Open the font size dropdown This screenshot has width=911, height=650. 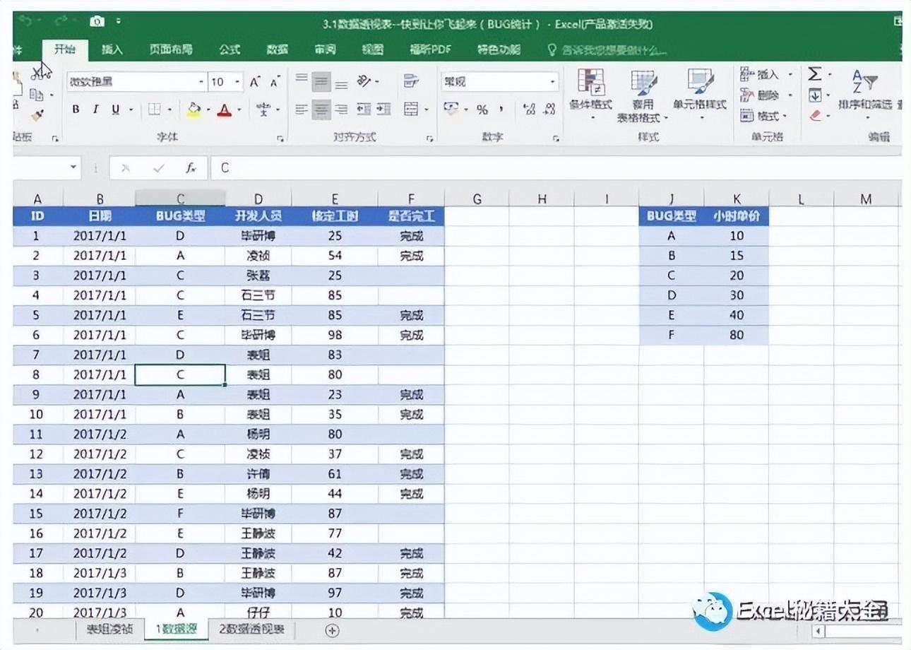(238, 82)
